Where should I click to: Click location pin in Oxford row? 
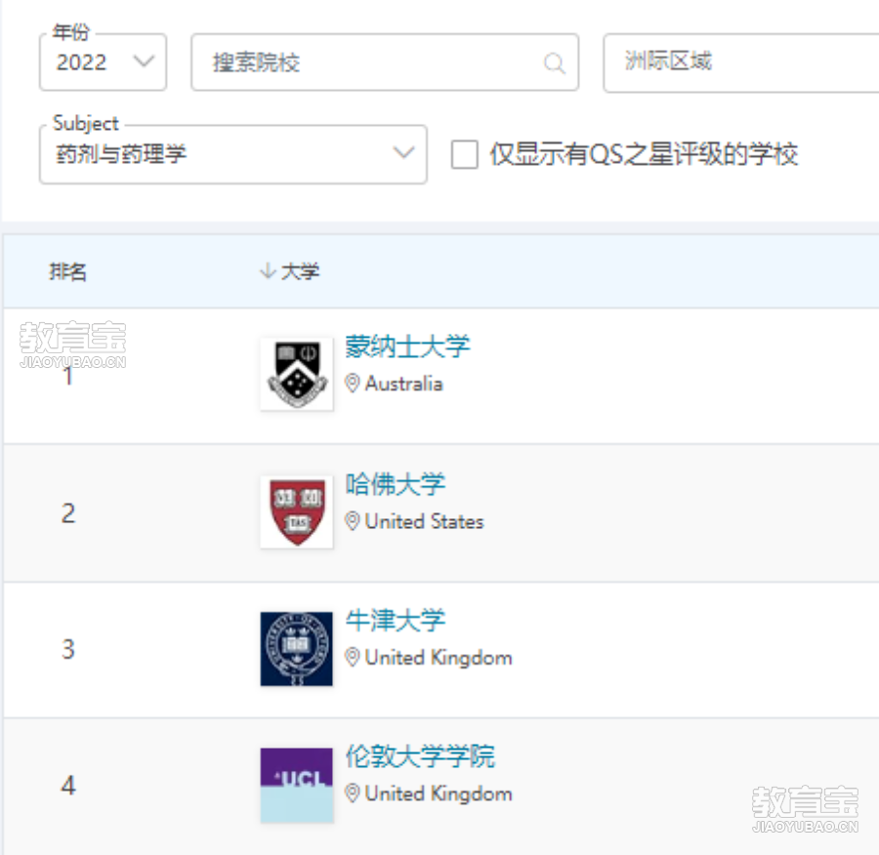[352, 657]
